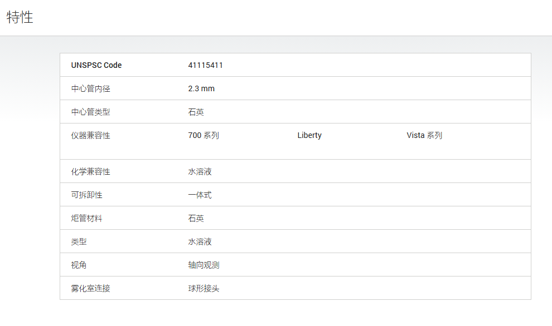Image resolution: width=552 pixels, height=326 pixels.
Task: Select the 化学兼容性 label
Action: click(x=90, y=172)
